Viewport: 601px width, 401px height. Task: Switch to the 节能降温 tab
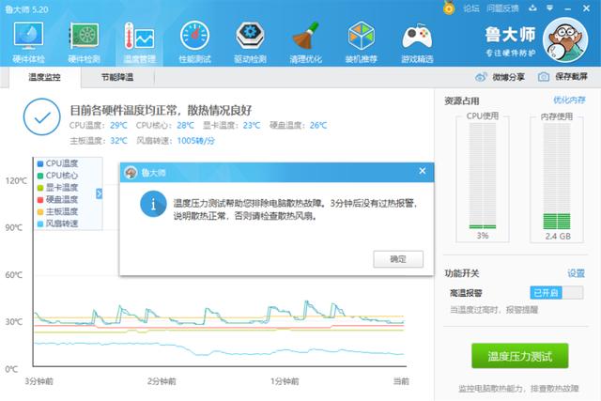point(117,77)
